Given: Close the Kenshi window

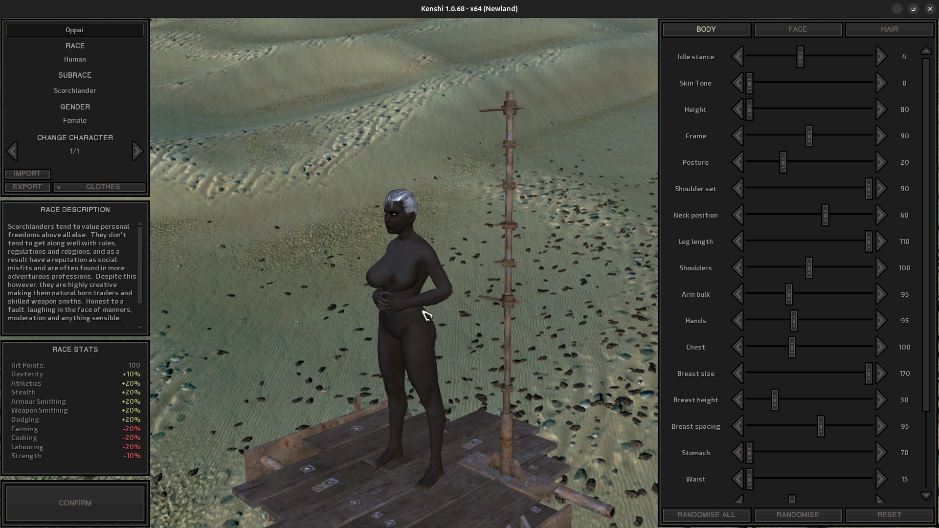Looking at the screenshot, I should click(930, 9).
